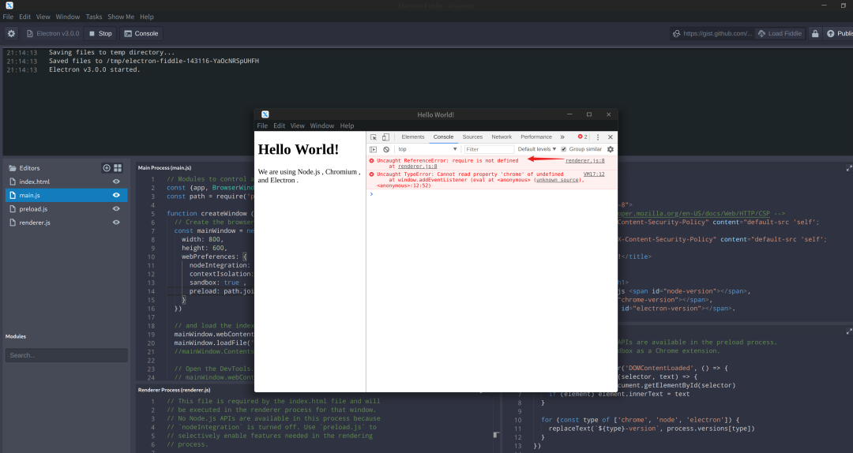This screenshot has height=453, width=853.
Task: Open the top context dropdown
Action: (427, 149)
